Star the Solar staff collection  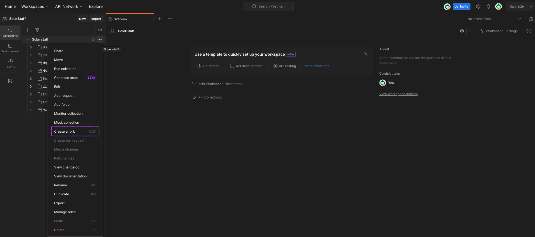coord(93,39)
